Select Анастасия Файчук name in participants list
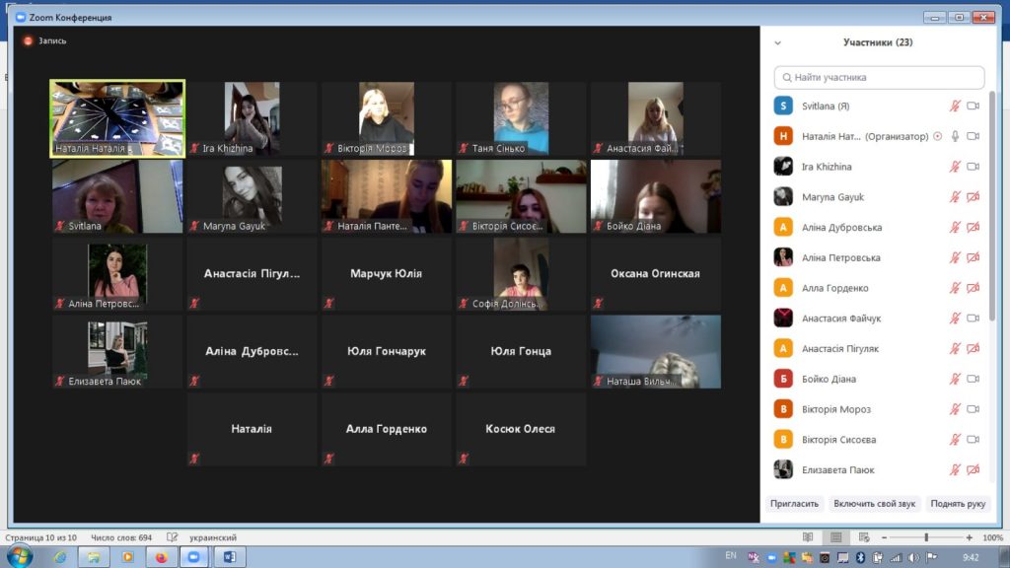This screenshot has width=1010, height=568. [x=841, y=319]
